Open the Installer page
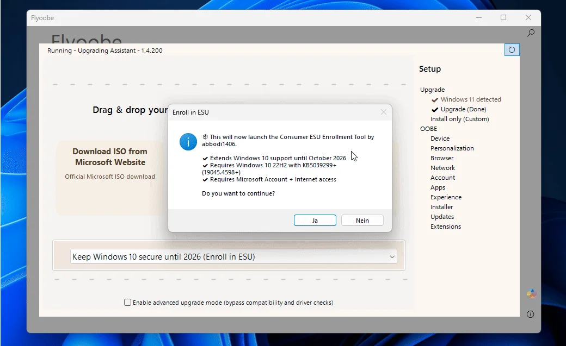This screenshot has width=566, height=346. tap(441, 207)
